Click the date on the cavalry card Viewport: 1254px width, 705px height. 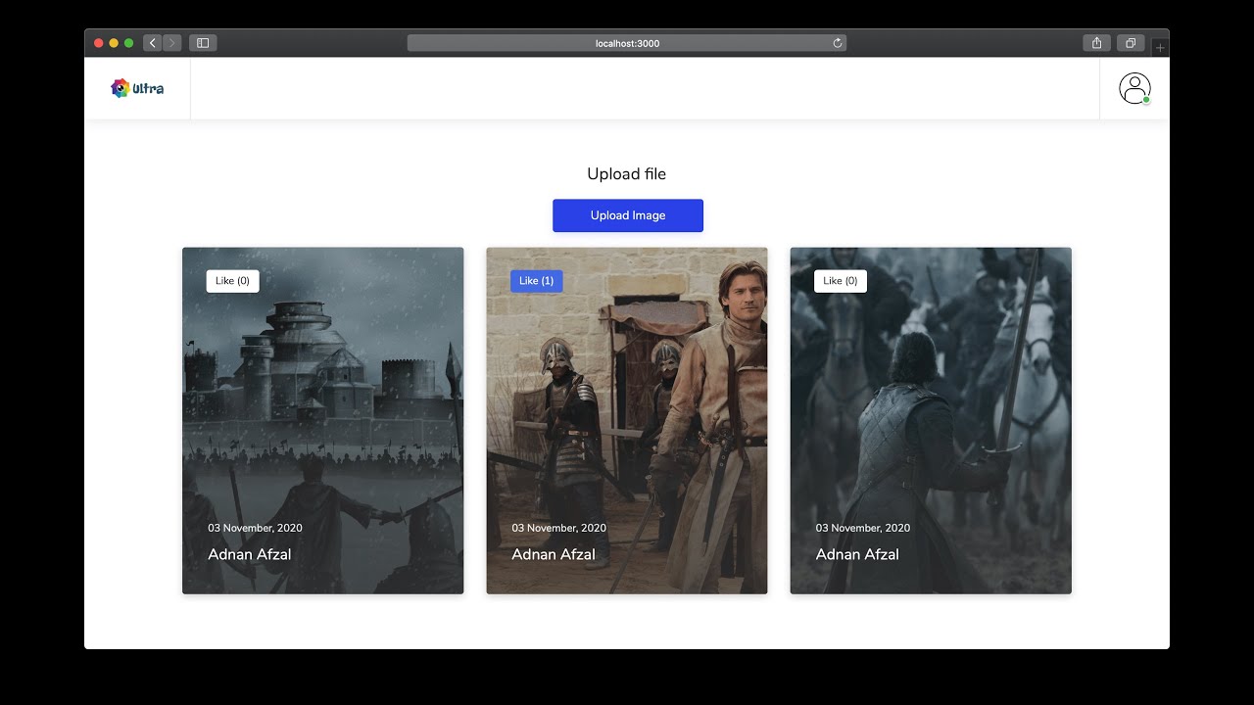862,528
